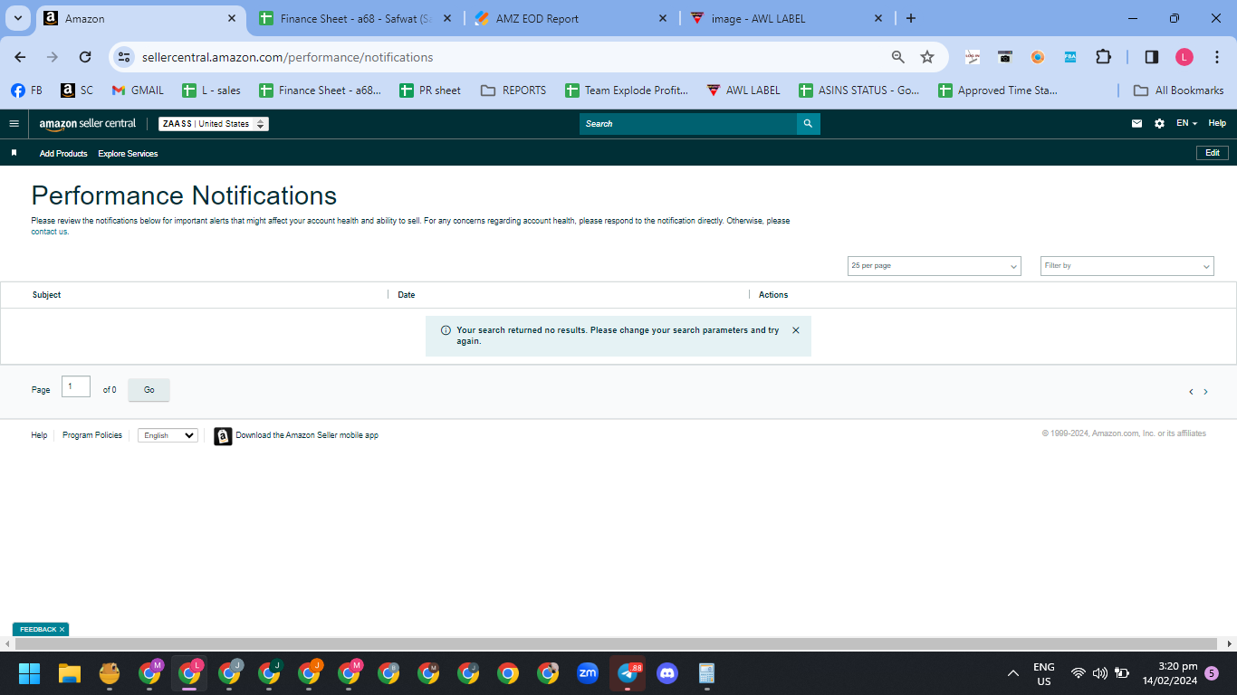Image resolution: width=1237 pixels, height=695 pixels.
Task: Dismiss the no results message
Action: pos(796,330)
